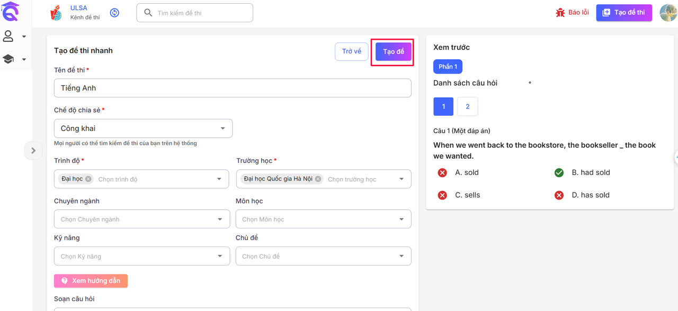
Task: Open the user profile sidebar icon
Action: click(8, 36)
